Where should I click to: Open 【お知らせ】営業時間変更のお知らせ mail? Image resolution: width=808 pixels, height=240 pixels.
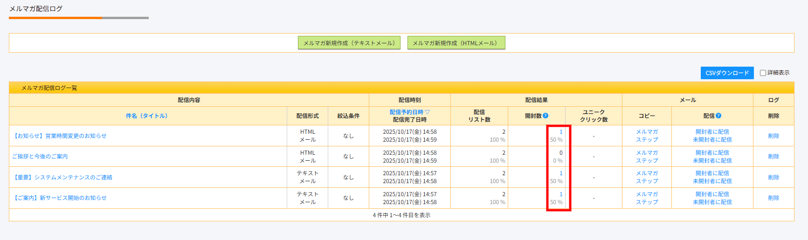click(x=59, y=136)
